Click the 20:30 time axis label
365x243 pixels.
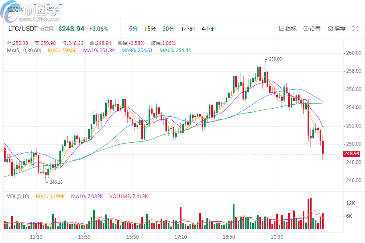point(277,237)
